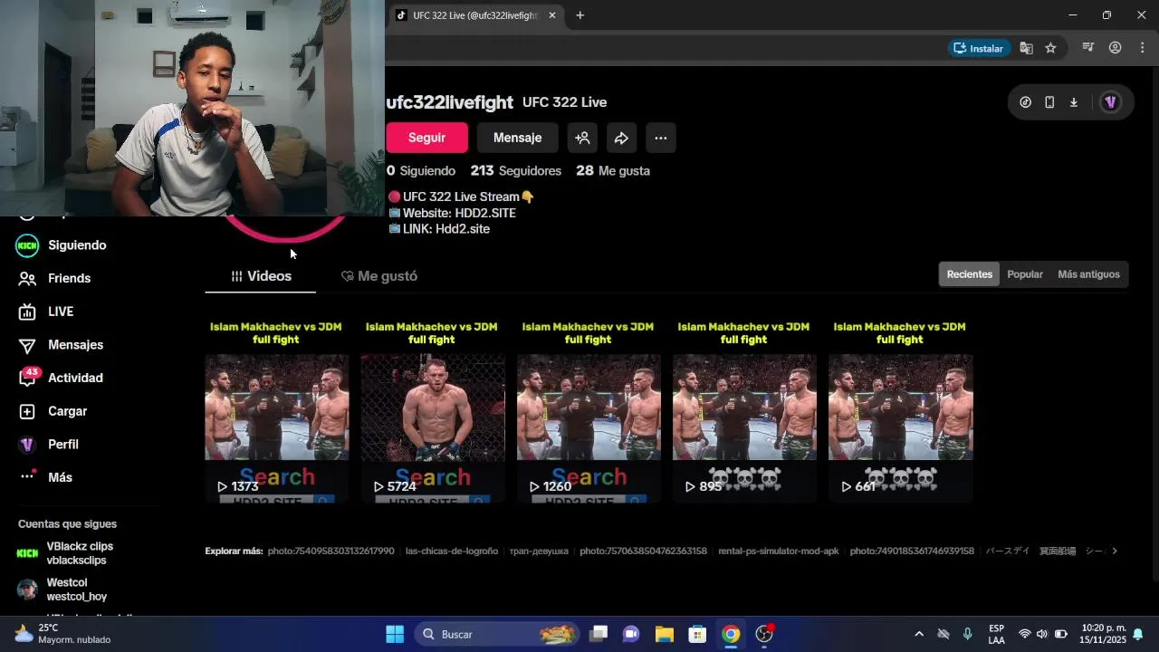
Task: Click the share arrow icon on profile
Action: click(x=621, y=138)
